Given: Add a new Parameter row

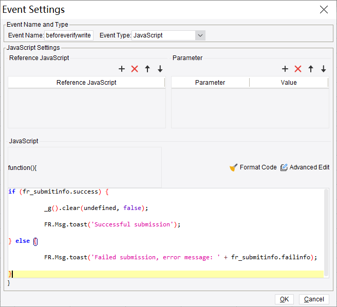Looking at the screenshot, I should [285, 69].
